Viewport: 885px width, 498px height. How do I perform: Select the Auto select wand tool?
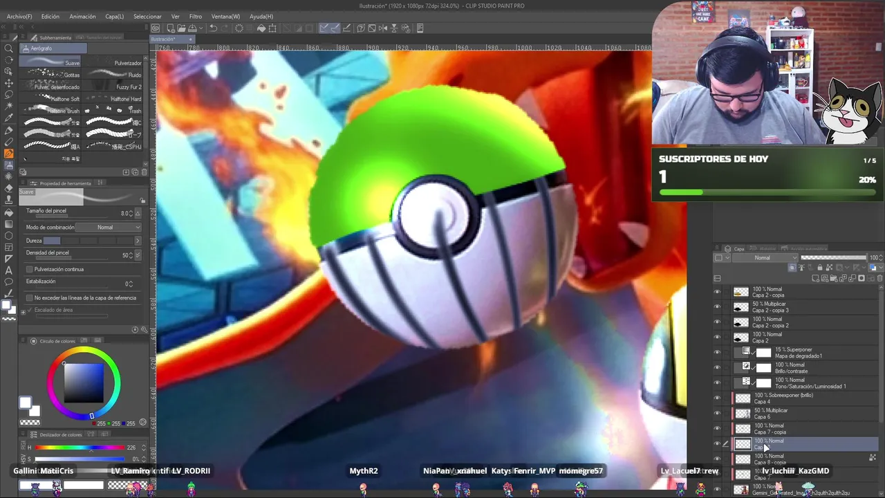[x=9, y=107]
